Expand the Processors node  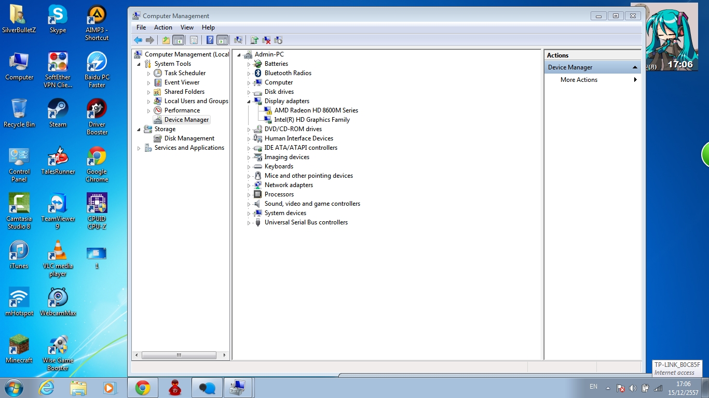[249, 194]
